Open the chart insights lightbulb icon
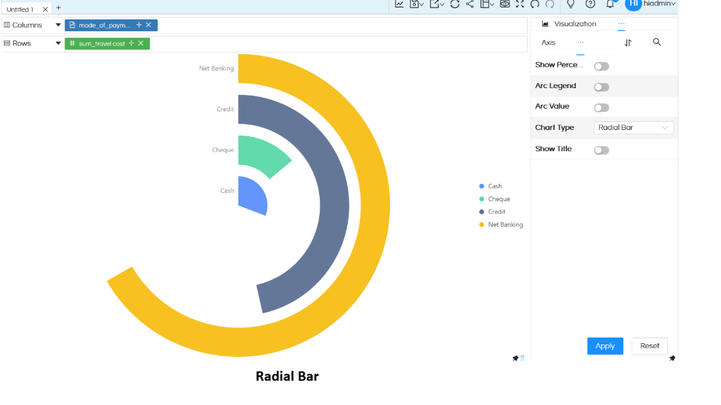Screen dimensions: 721x405 click(571, 4)
